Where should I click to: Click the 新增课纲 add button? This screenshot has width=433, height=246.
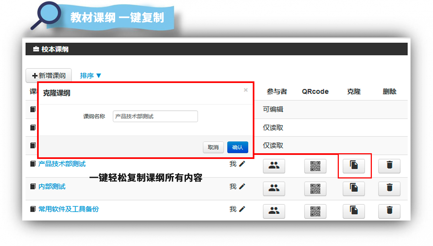pyautogui.click(x=49, y=76)
